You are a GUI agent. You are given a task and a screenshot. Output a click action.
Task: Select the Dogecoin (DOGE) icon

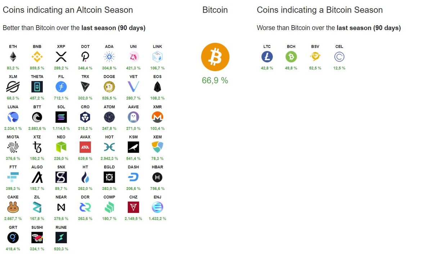pyautogui.click(x=109, y=87)
